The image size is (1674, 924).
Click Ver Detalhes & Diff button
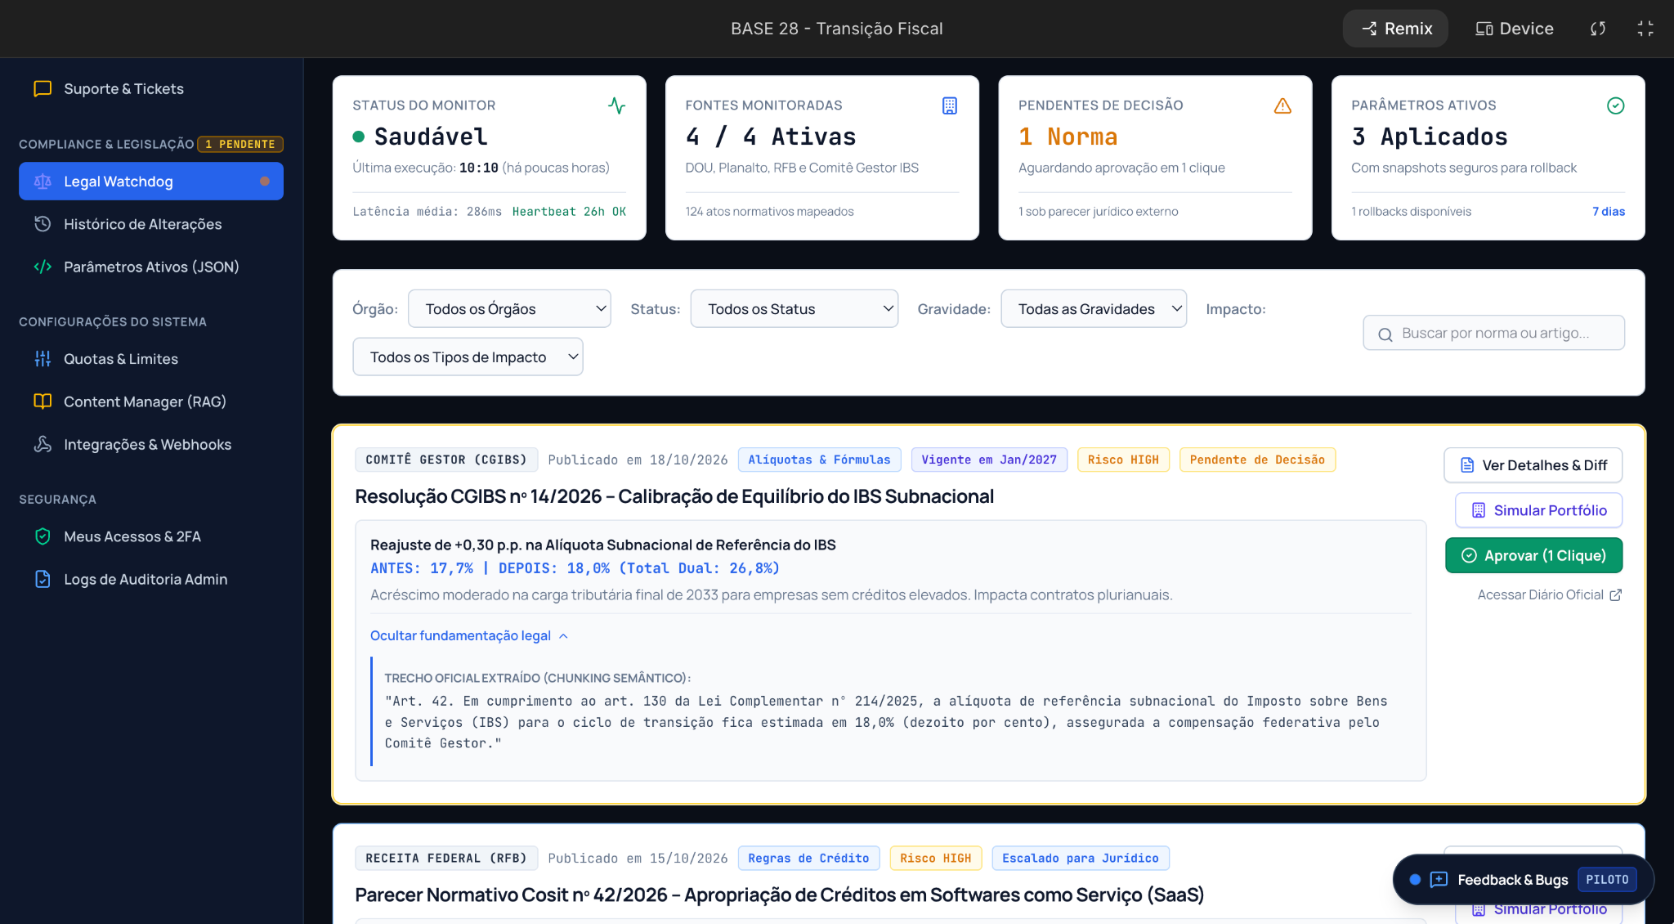point(1533,465)
